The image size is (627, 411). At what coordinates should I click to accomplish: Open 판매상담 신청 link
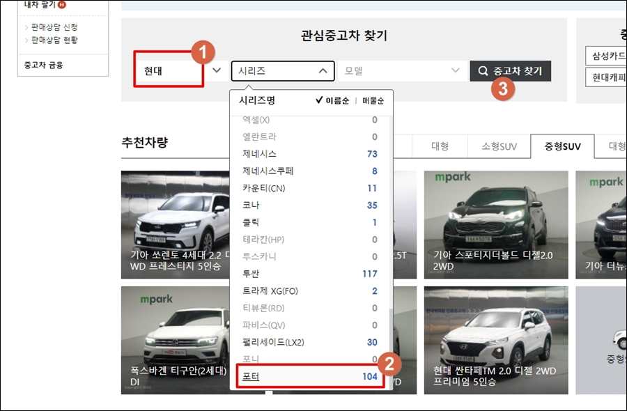click(54, 27)
